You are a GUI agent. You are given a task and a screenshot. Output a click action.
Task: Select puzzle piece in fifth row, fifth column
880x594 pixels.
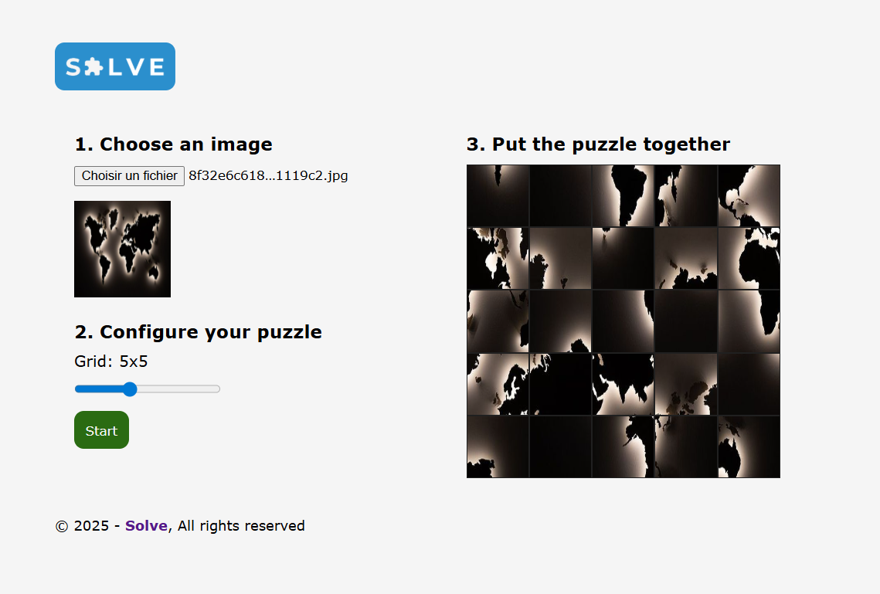pyautogui.click(x=749, y=446)
